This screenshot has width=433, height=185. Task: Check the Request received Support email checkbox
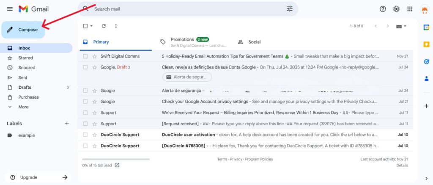coord(85,124)
